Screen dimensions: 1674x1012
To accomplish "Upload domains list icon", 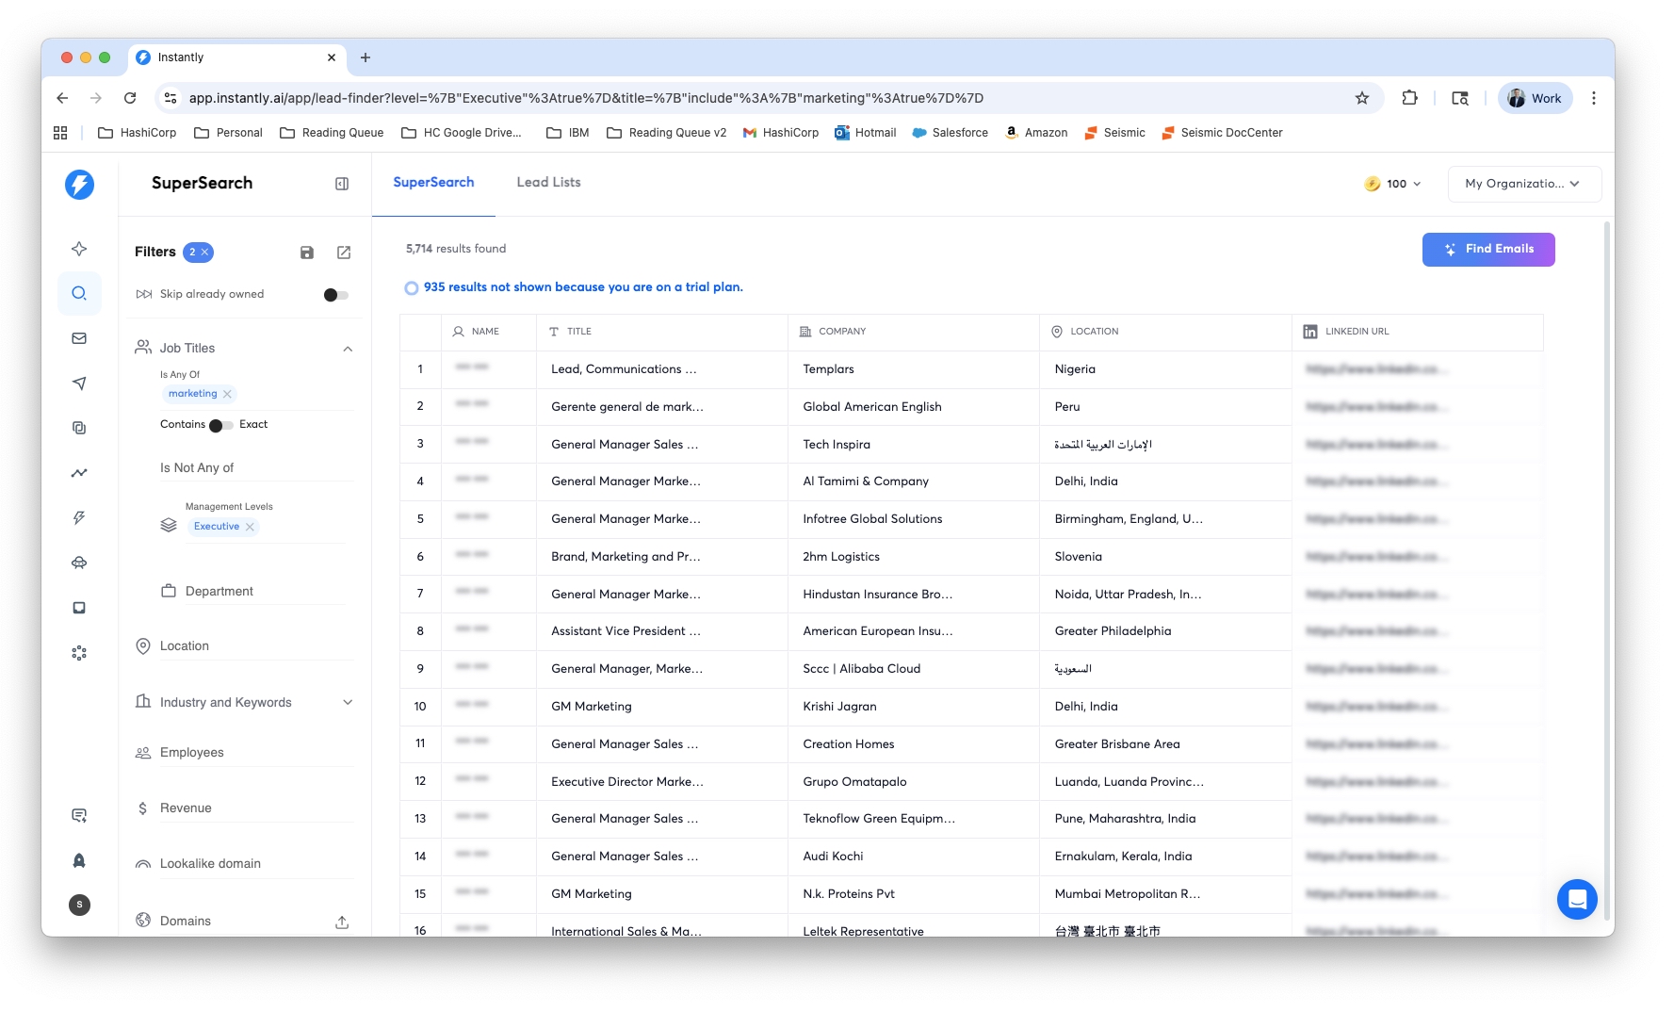I will (342, 922).
